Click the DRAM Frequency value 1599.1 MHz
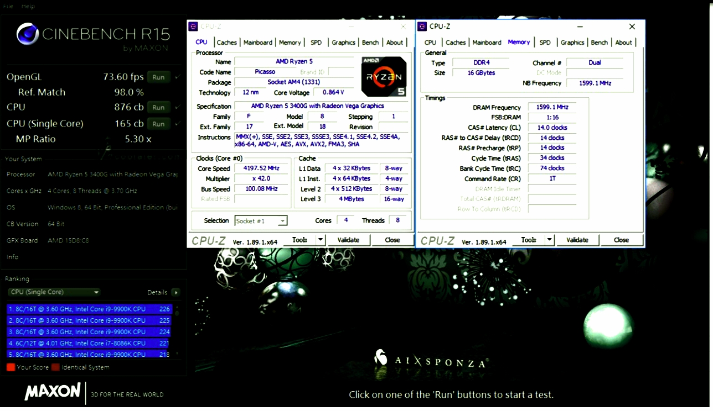The image size is (713, 411). pyautogui.click(x=552, y=107)
